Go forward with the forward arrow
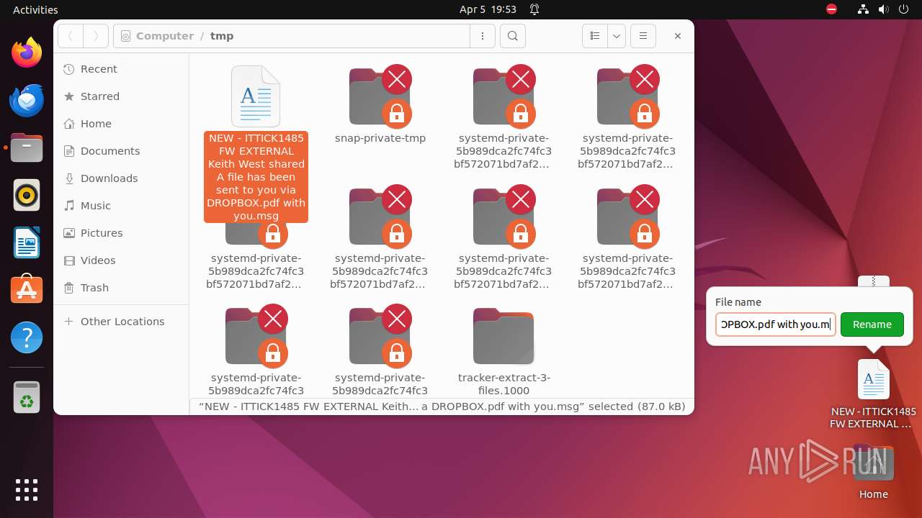The width and height of the screenshot is (922, 518). point(96,36)
